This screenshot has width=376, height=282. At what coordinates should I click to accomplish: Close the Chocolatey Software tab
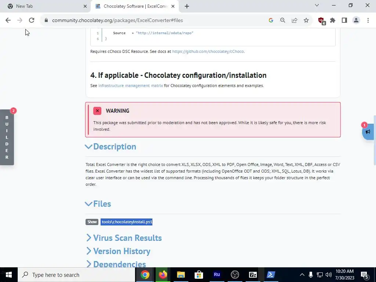point(173,6)
